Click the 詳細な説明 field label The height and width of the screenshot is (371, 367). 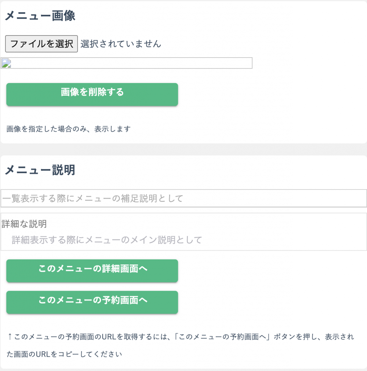tap(24, 224)
